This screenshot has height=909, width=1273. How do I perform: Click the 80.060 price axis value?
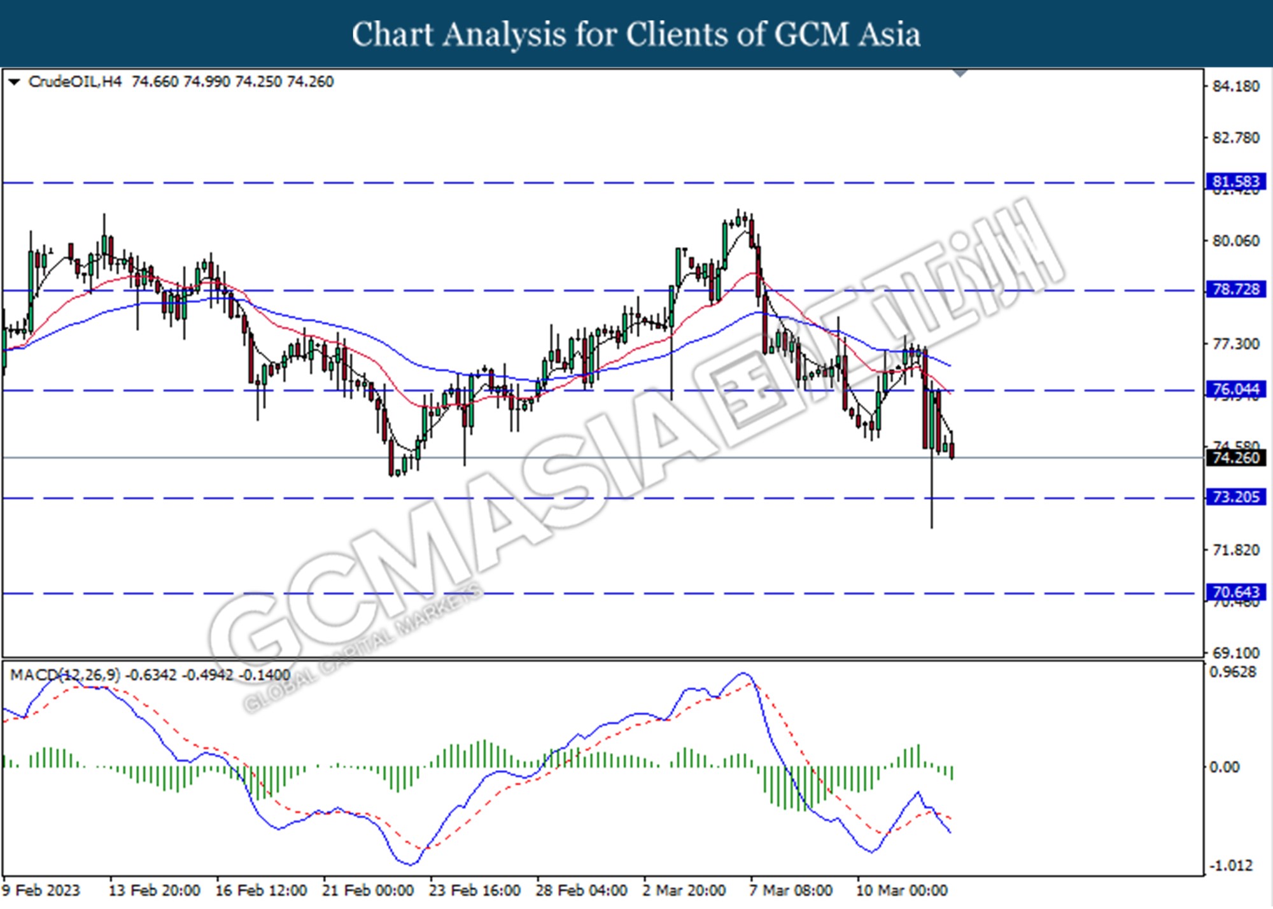coord(1235,241)
